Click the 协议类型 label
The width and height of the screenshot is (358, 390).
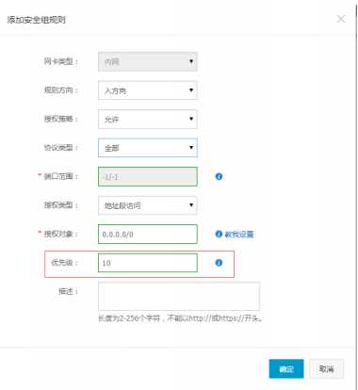[60, 148]
